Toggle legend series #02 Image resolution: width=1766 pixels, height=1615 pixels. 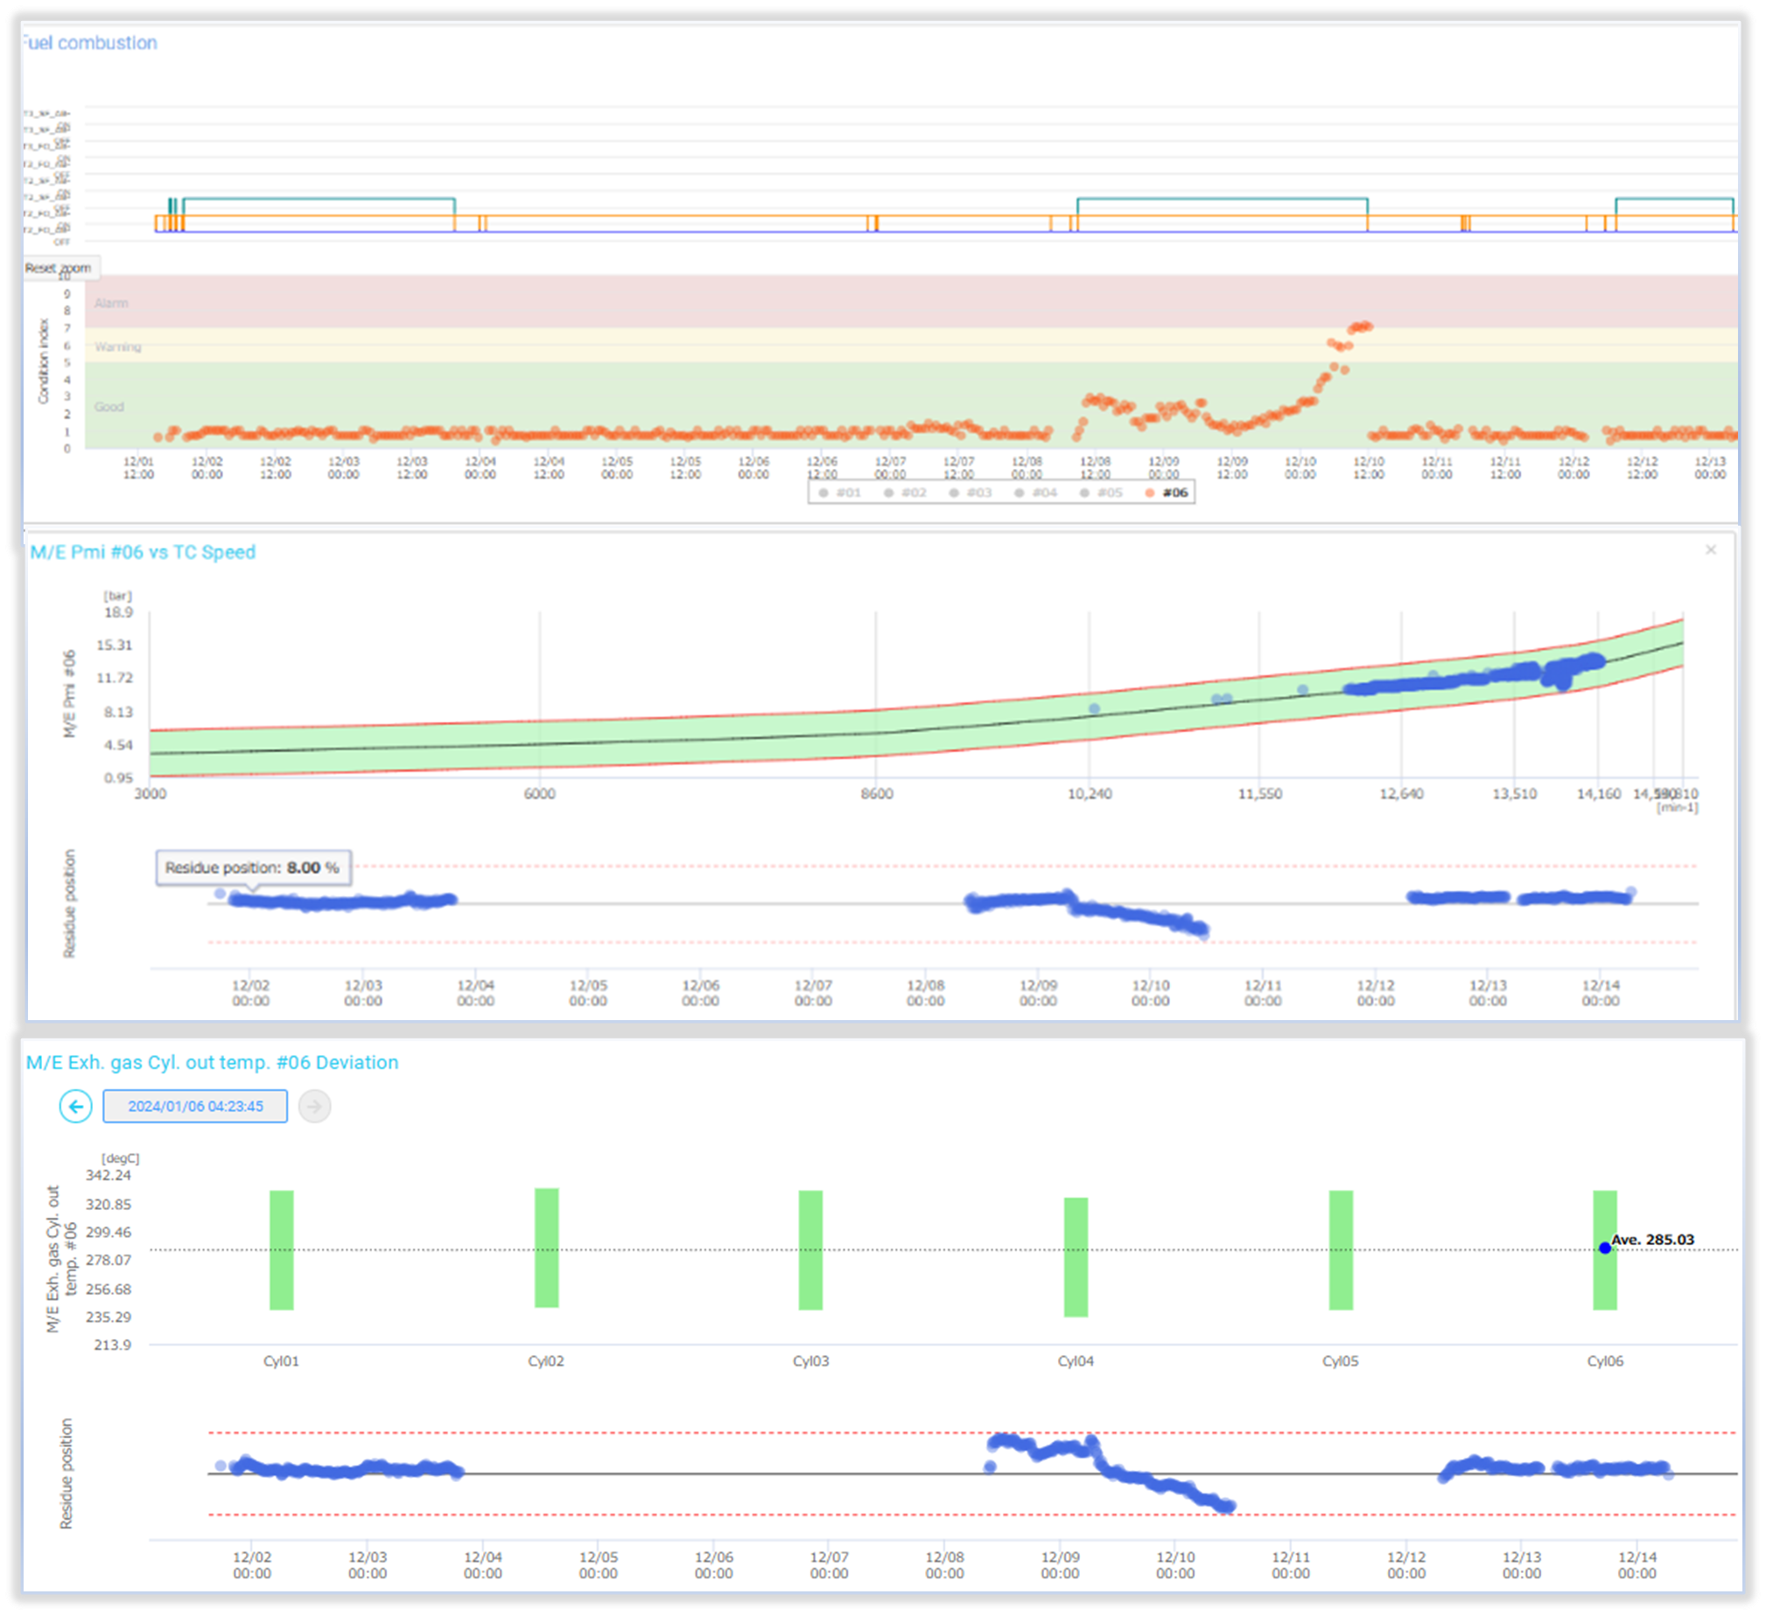905,493
